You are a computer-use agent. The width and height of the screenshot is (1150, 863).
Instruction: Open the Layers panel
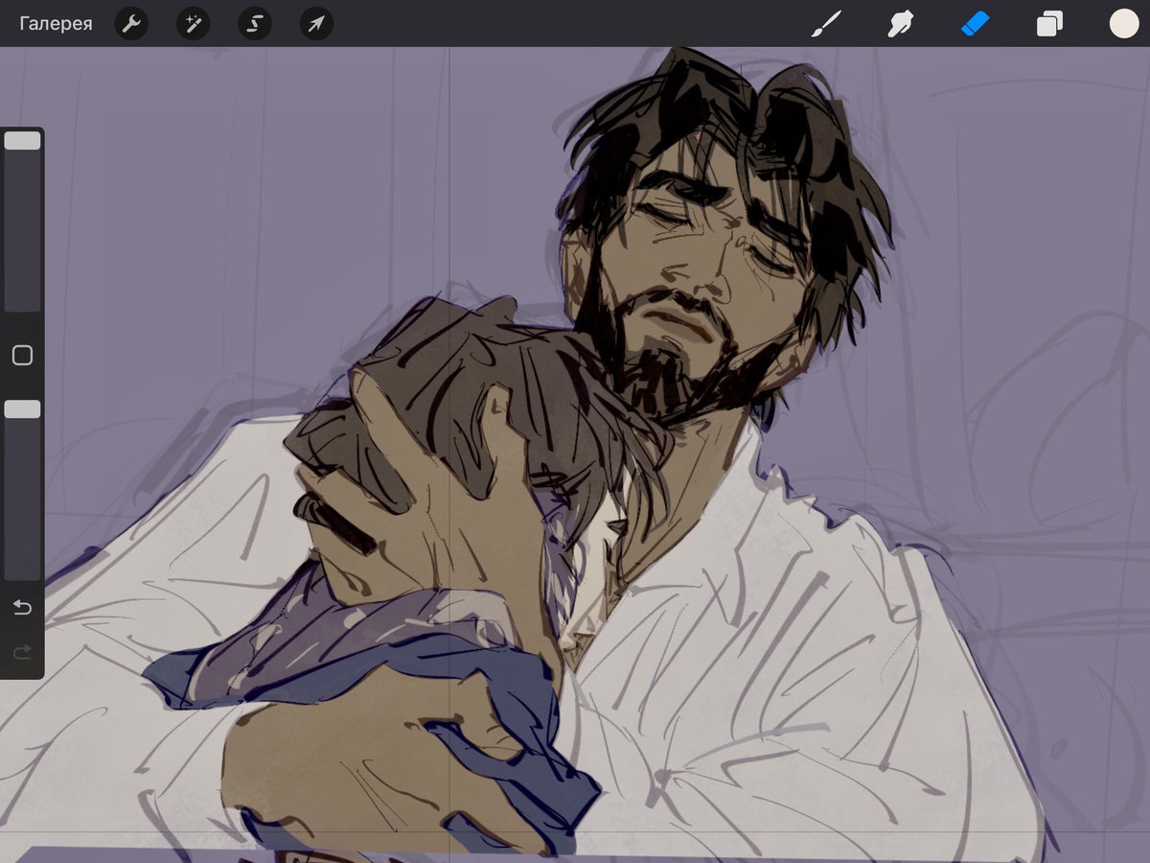[1049, 24]
